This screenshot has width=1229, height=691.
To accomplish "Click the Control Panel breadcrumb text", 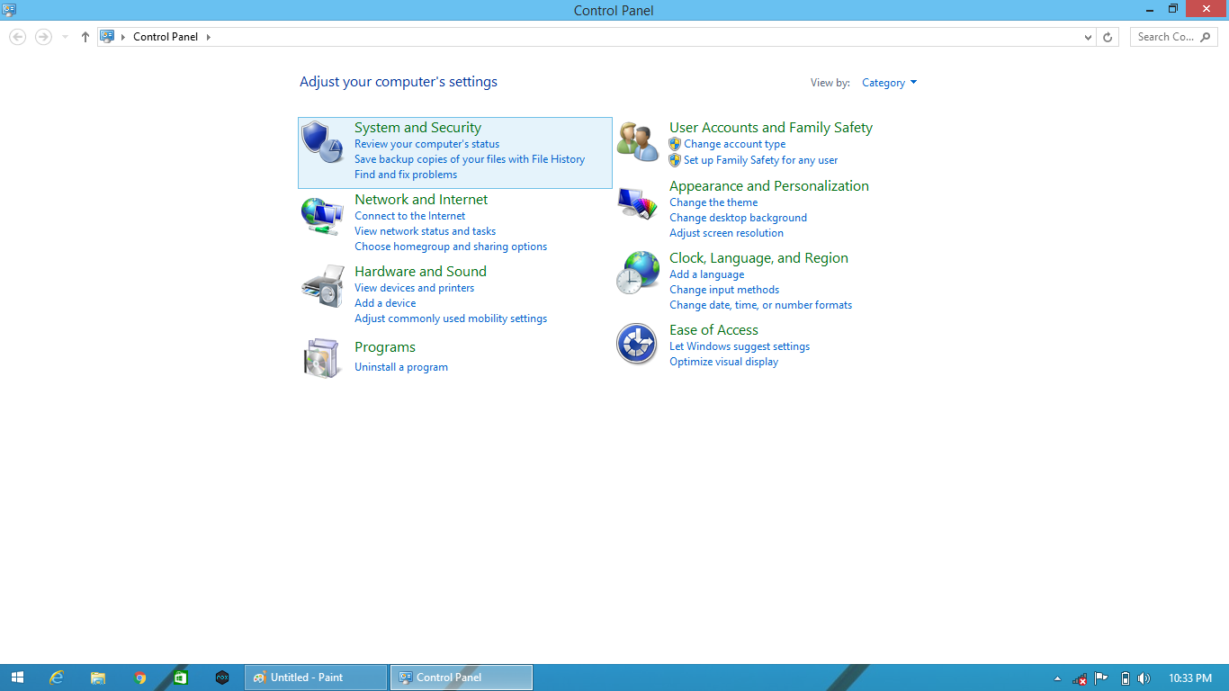I will click(166, 37).
